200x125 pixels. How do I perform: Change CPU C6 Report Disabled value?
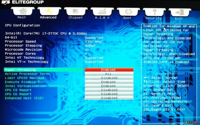click(109, 94)
